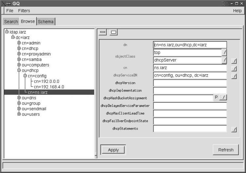Click the far-right arrow button on the dhcpServiceDN row

(x=234, y=76)
